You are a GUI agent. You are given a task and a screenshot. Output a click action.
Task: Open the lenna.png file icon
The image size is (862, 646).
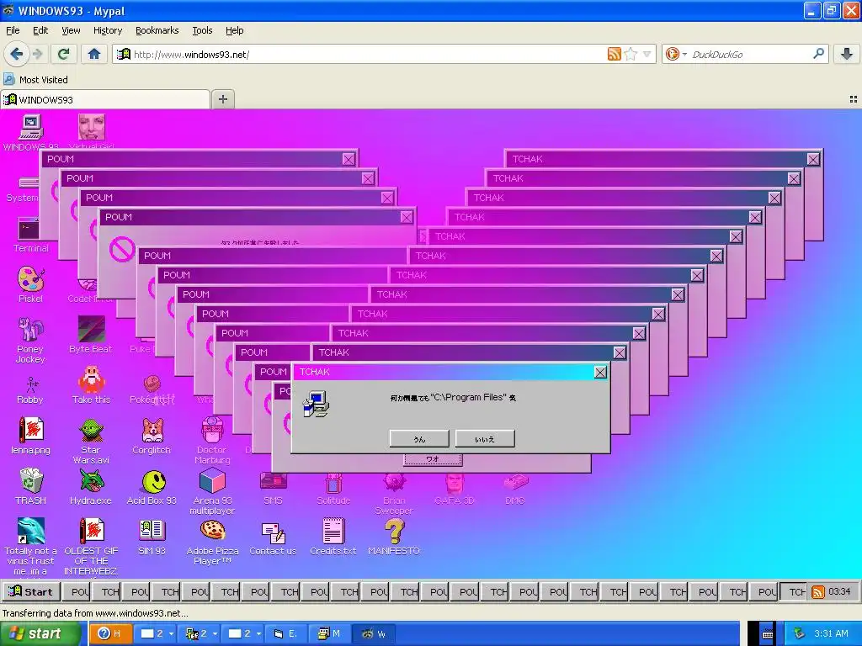click(x=31, y=430)
